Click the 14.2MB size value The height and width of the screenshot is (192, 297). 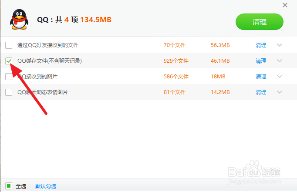[x=220, y=92]
